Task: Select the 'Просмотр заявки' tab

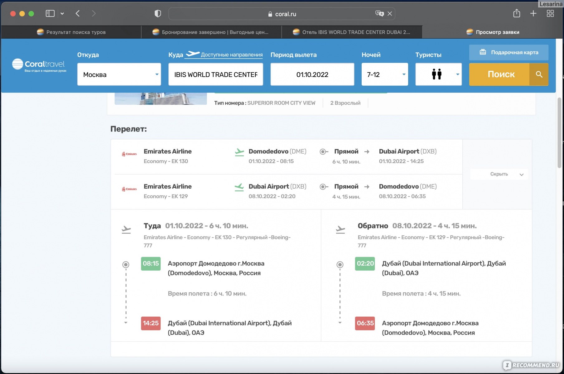Action: click(x=493, y=32)
